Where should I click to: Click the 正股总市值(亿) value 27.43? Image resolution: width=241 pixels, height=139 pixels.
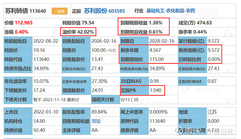97,68
